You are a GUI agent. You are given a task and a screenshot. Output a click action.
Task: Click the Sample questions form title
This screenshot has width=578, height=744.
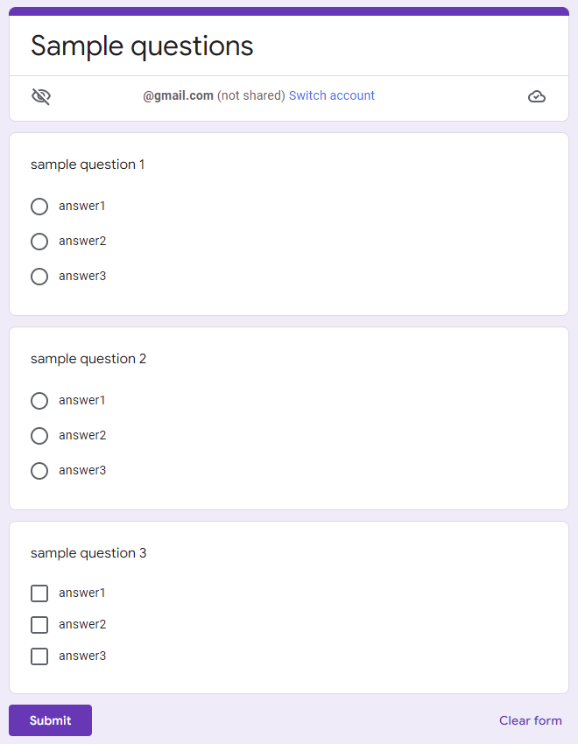[142, 46]
